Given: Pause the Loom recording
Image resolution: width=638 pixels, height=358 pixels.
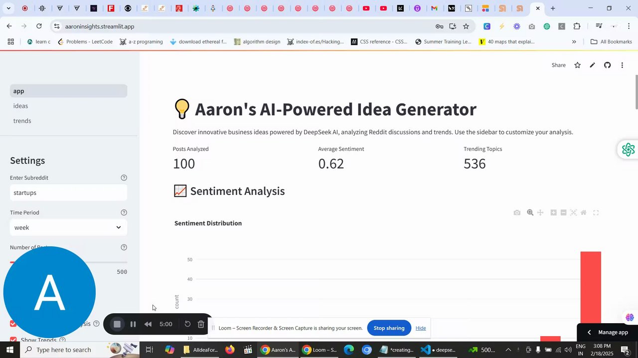Looking at the screenshot, I should point(133,324).
